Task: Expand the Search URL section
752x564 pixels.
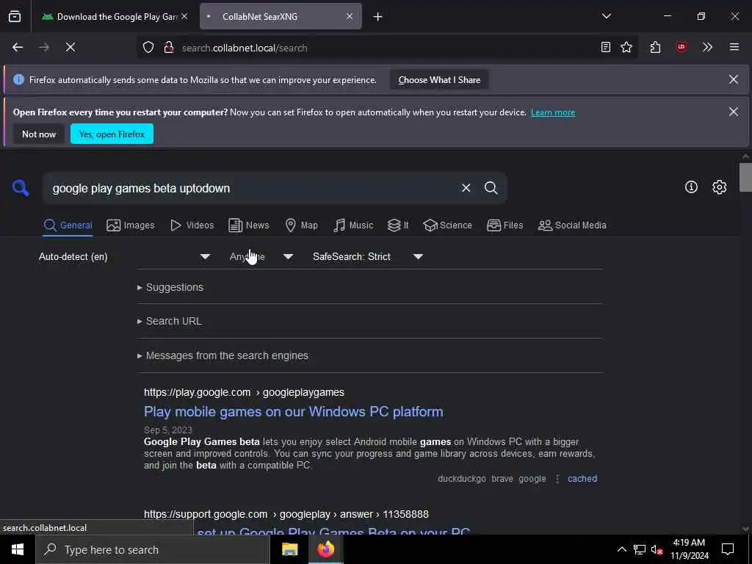Action: tap(170, 321)
